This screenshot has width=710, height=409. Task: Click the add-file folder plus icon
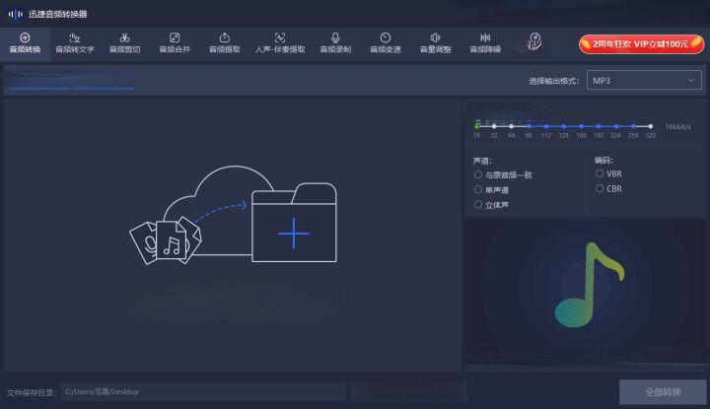point(293,233)
